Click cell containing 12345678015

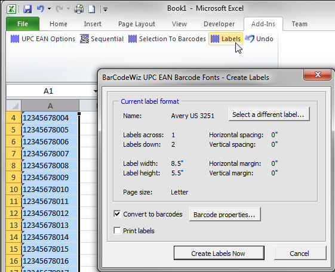pos(50,249)
